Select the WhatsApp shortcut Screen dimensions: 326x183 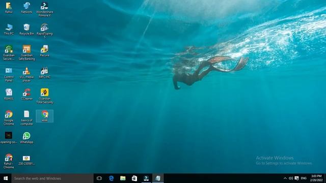click(26, 138)
